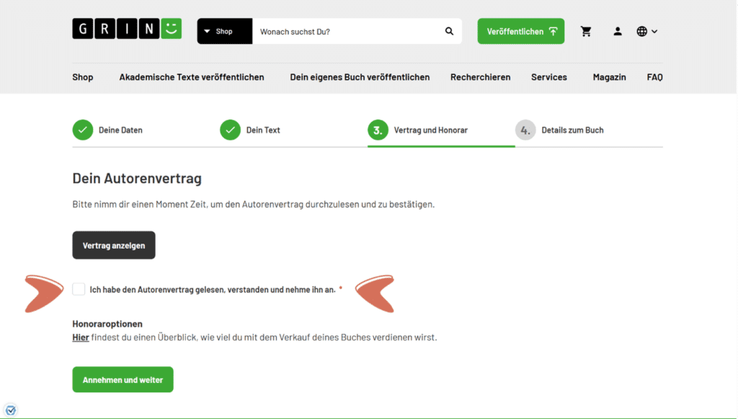This screenshot has height=419, width=738.
Task: Open Akademische Texte veröffentlichen menu
Action: coord(192,77)
